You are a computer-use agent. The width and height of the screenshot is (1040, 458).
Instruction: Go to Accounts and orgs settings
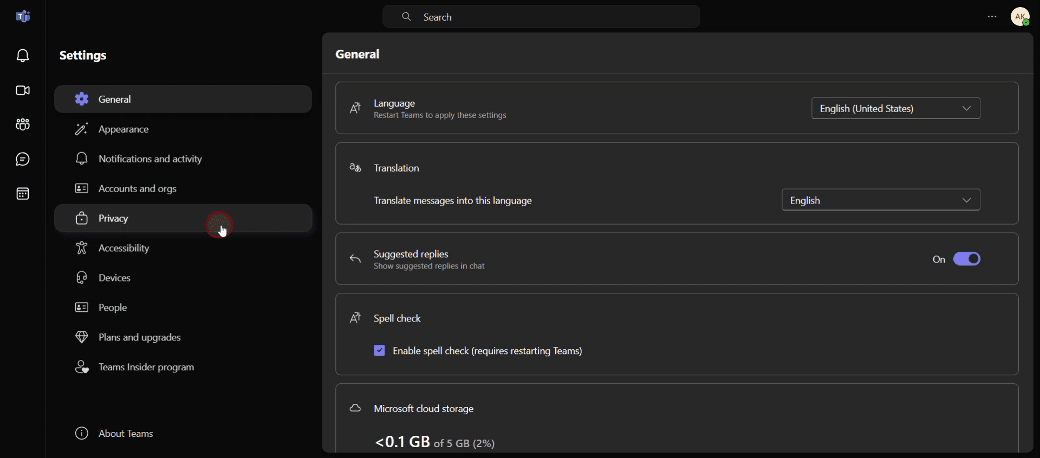pos(183,188)
